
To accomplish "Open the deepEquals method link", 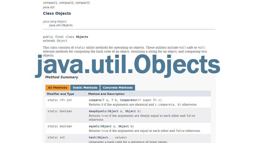I will [97, 111].
